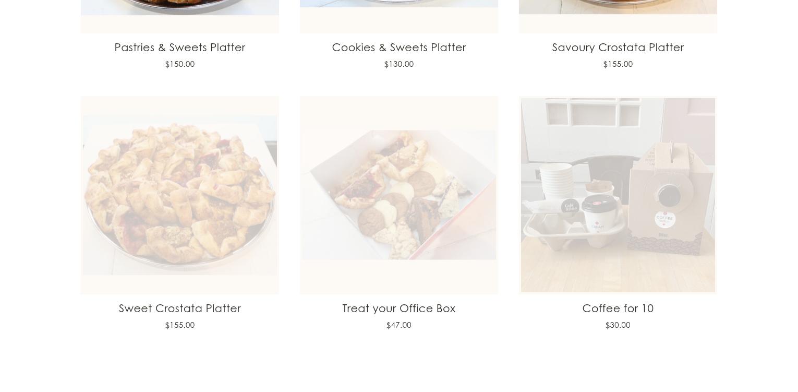This screenshot has width=798, height=392.
Task: Click the Pastries & Sweets Platter image strip
Action: [x=180, y=17]
